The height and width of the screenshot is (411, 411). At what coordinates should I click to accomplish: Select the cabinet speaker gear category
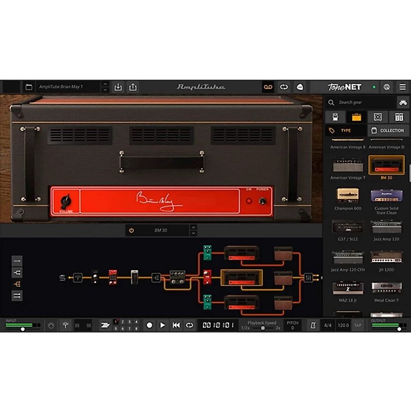pos(378,117)
